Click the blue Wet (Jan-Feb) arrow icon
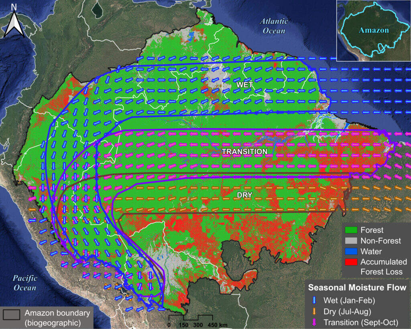 pyautogui.click(x=314, y=300)
